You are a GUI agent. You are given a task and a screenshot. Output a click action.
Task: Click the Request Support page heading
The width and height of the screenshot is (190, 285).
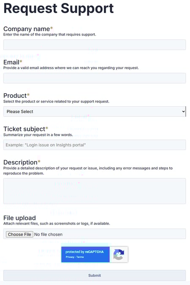click(x=59, y=8)
